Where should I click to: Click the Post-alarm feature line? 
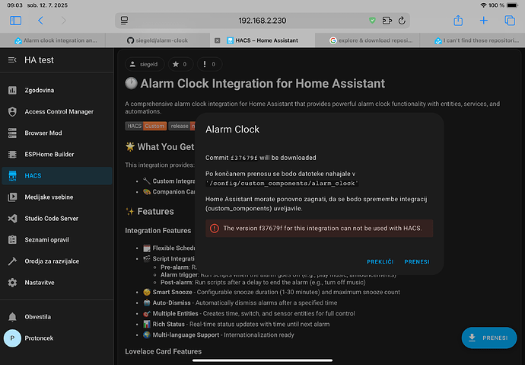pyautogui.click(x=263, y=282)
